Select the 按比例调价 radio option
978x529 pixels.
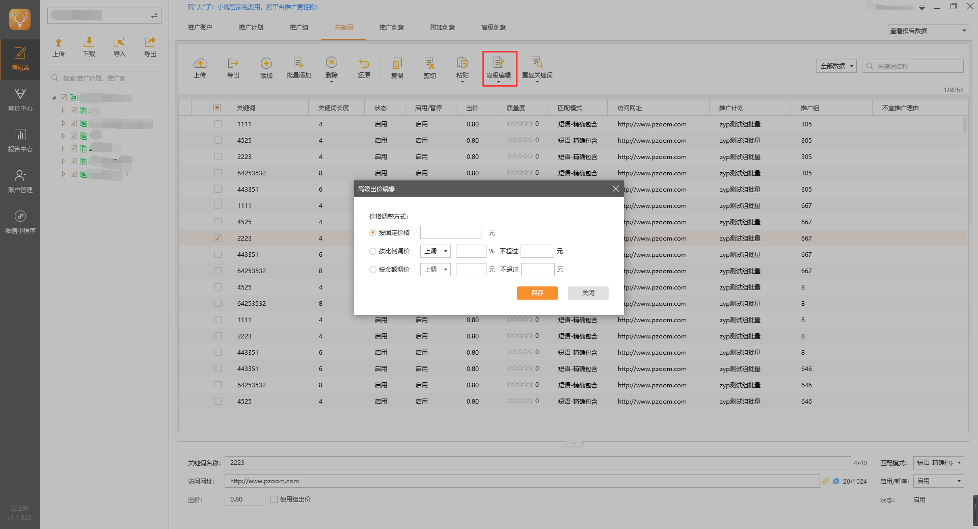click(x=373, y=251)
